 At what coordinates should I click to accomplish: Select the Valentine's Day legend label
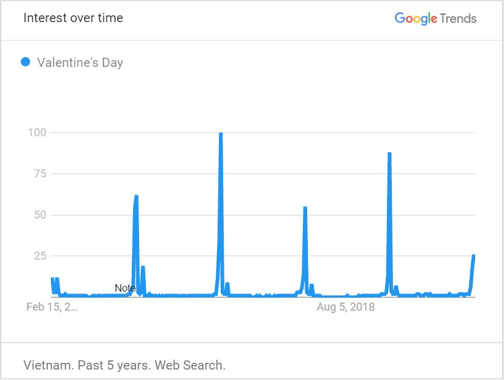click(x=80, y=63)
